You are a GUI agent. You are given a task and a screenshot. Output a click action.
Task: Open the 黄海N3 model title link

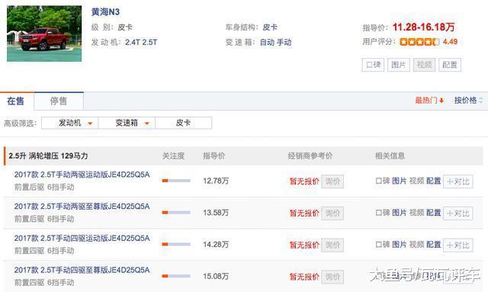pos(105,12)
